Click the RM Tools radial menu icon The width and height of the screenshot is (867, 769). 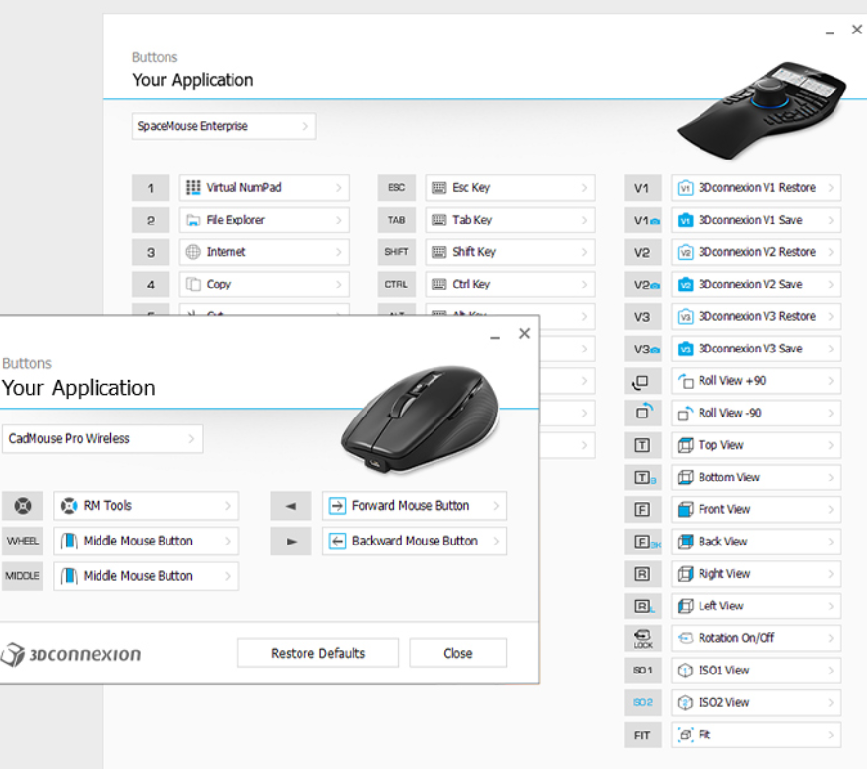(23, 506)
